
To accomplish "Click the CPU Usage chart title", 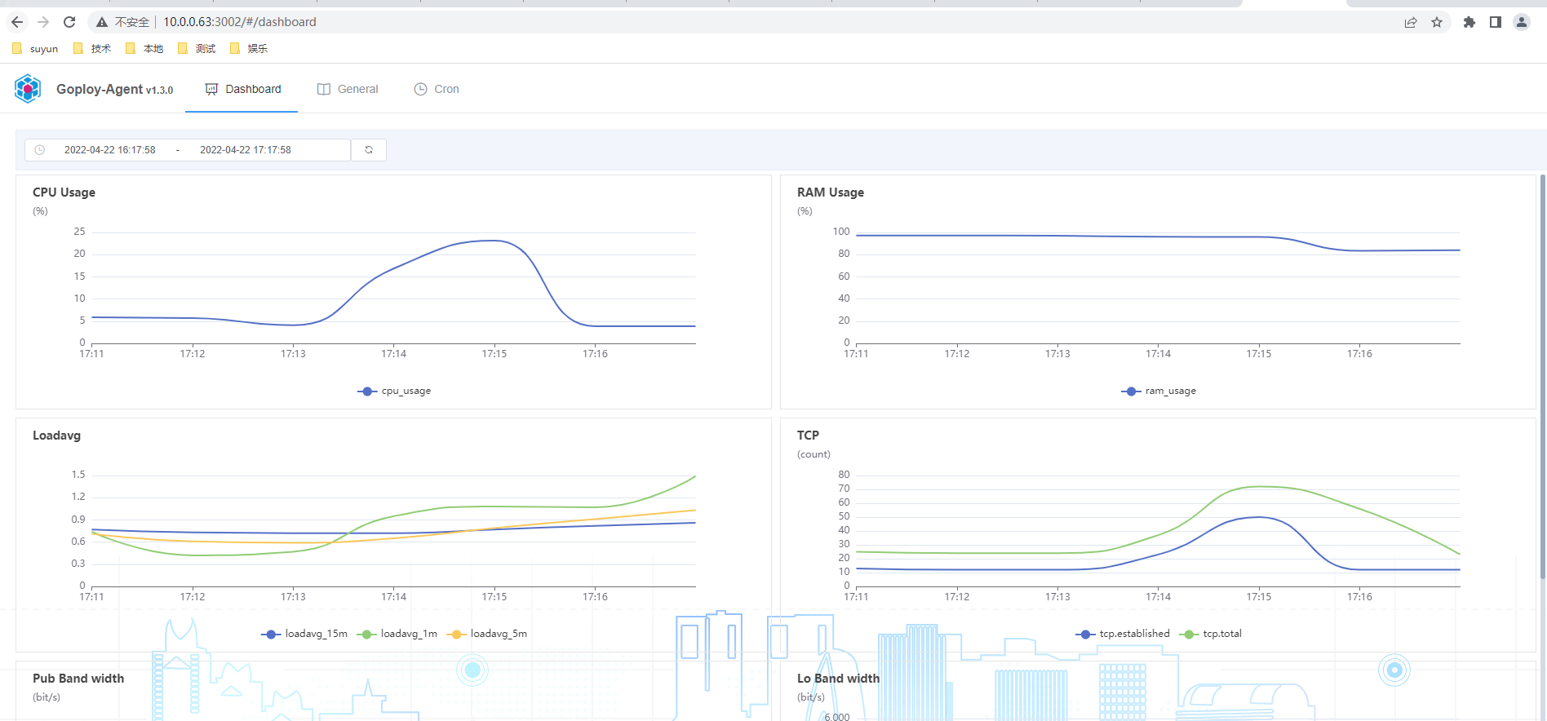I will (x=64, y=192).
